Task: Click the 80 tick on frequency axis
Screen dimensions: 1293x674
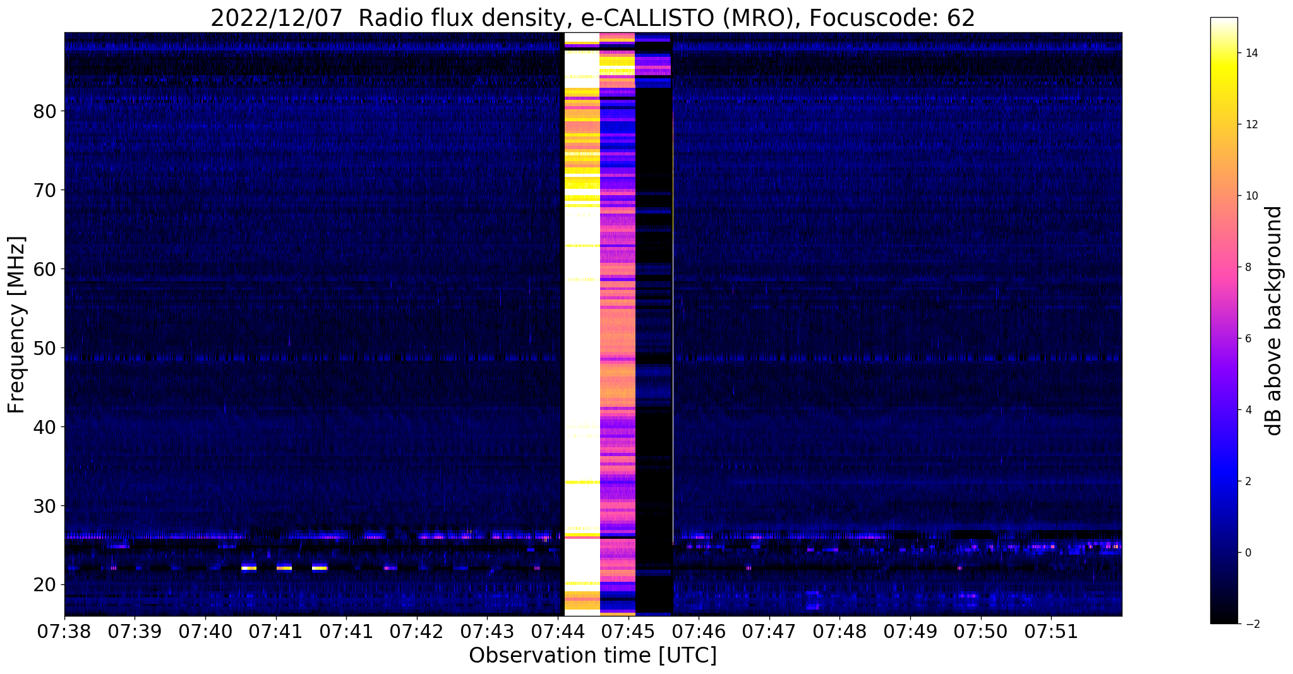Action: (45, 111)
